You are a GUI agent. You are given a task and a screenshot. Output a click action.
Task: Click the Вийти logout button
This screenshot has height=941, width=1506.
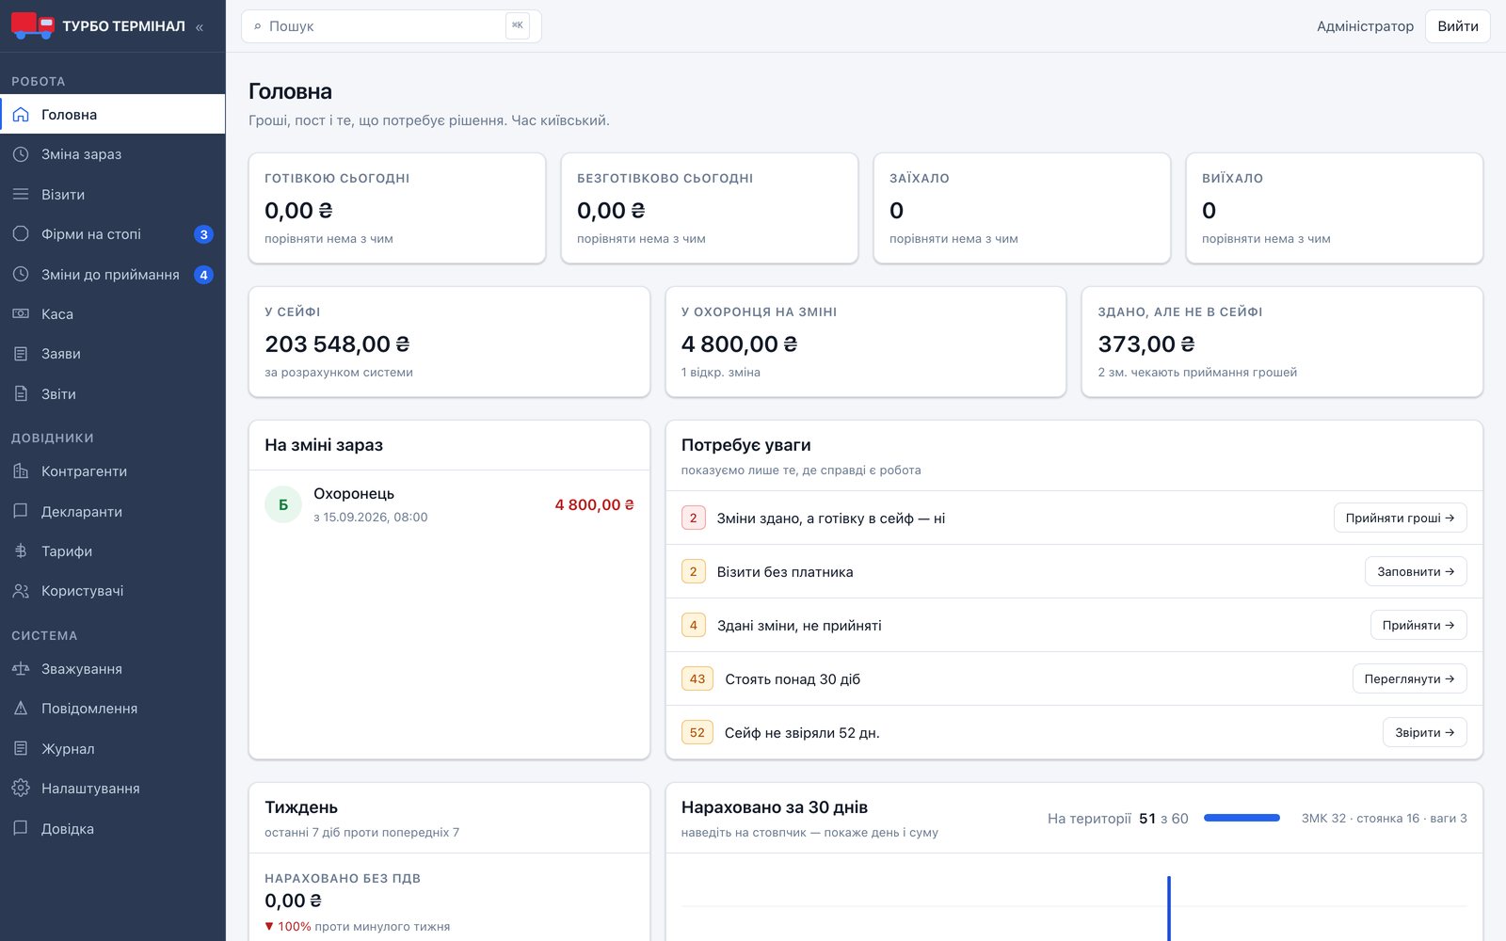[x=1457, y=26]
